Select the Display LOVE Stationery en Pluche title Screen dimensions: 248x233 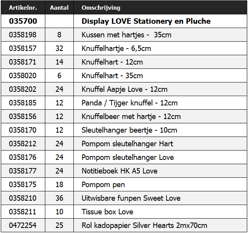click(x=146, y=21)
